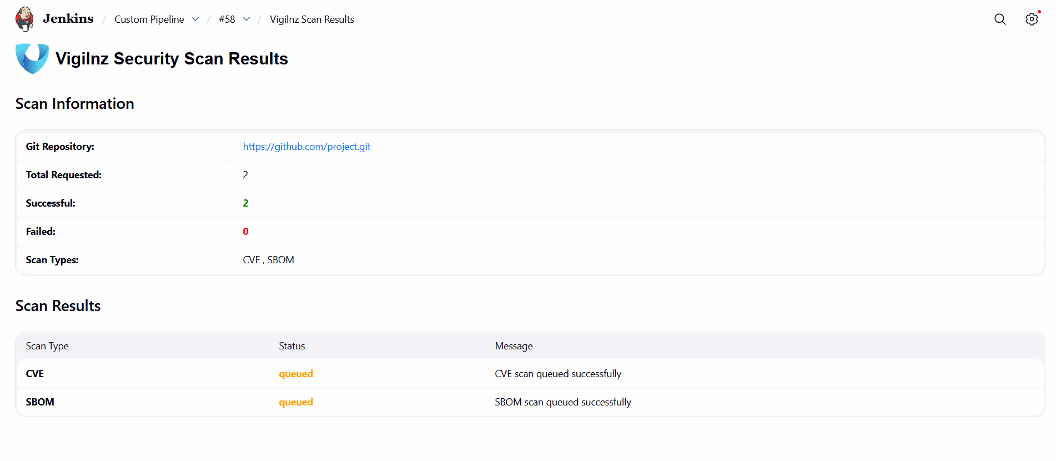The width and height of the screenshot is (1056, 461).
Task: Click the Jenkins butler logo icon
Action: point(24,19)
